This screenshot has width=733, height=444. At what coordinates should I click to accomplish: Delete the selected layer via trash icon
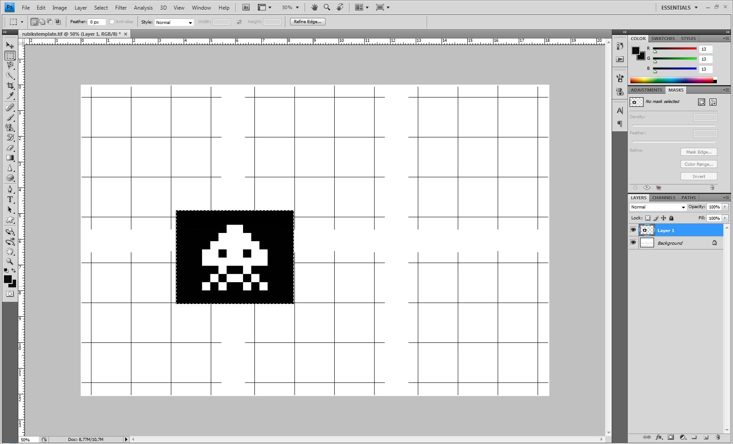718,437
